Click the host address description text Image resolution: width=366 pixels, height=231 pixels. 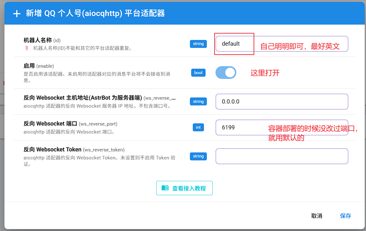[x=98, y=106]
